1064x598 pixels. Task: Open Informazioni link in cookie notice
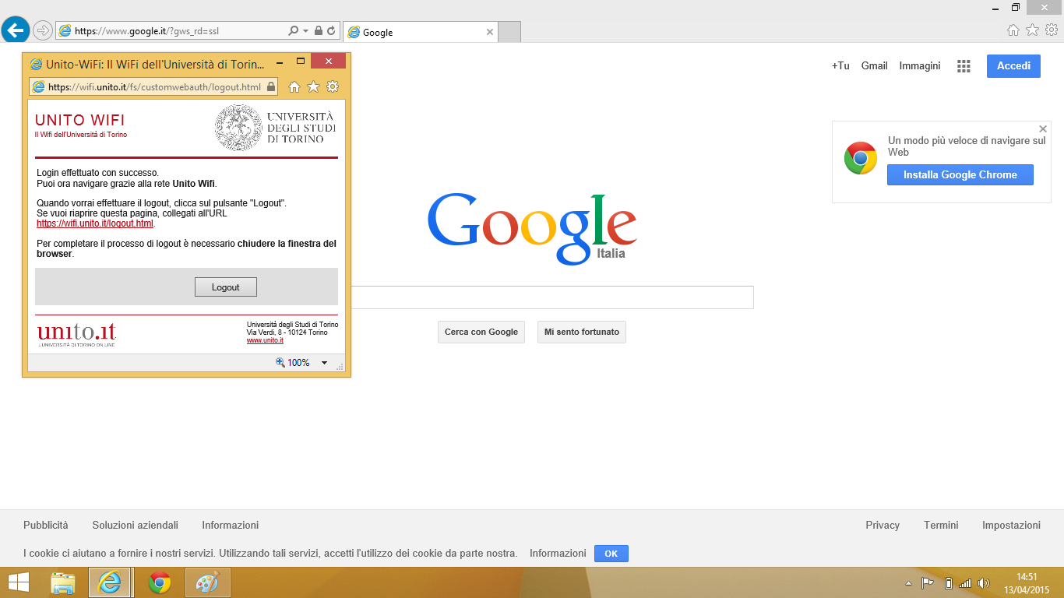point(558,554)
